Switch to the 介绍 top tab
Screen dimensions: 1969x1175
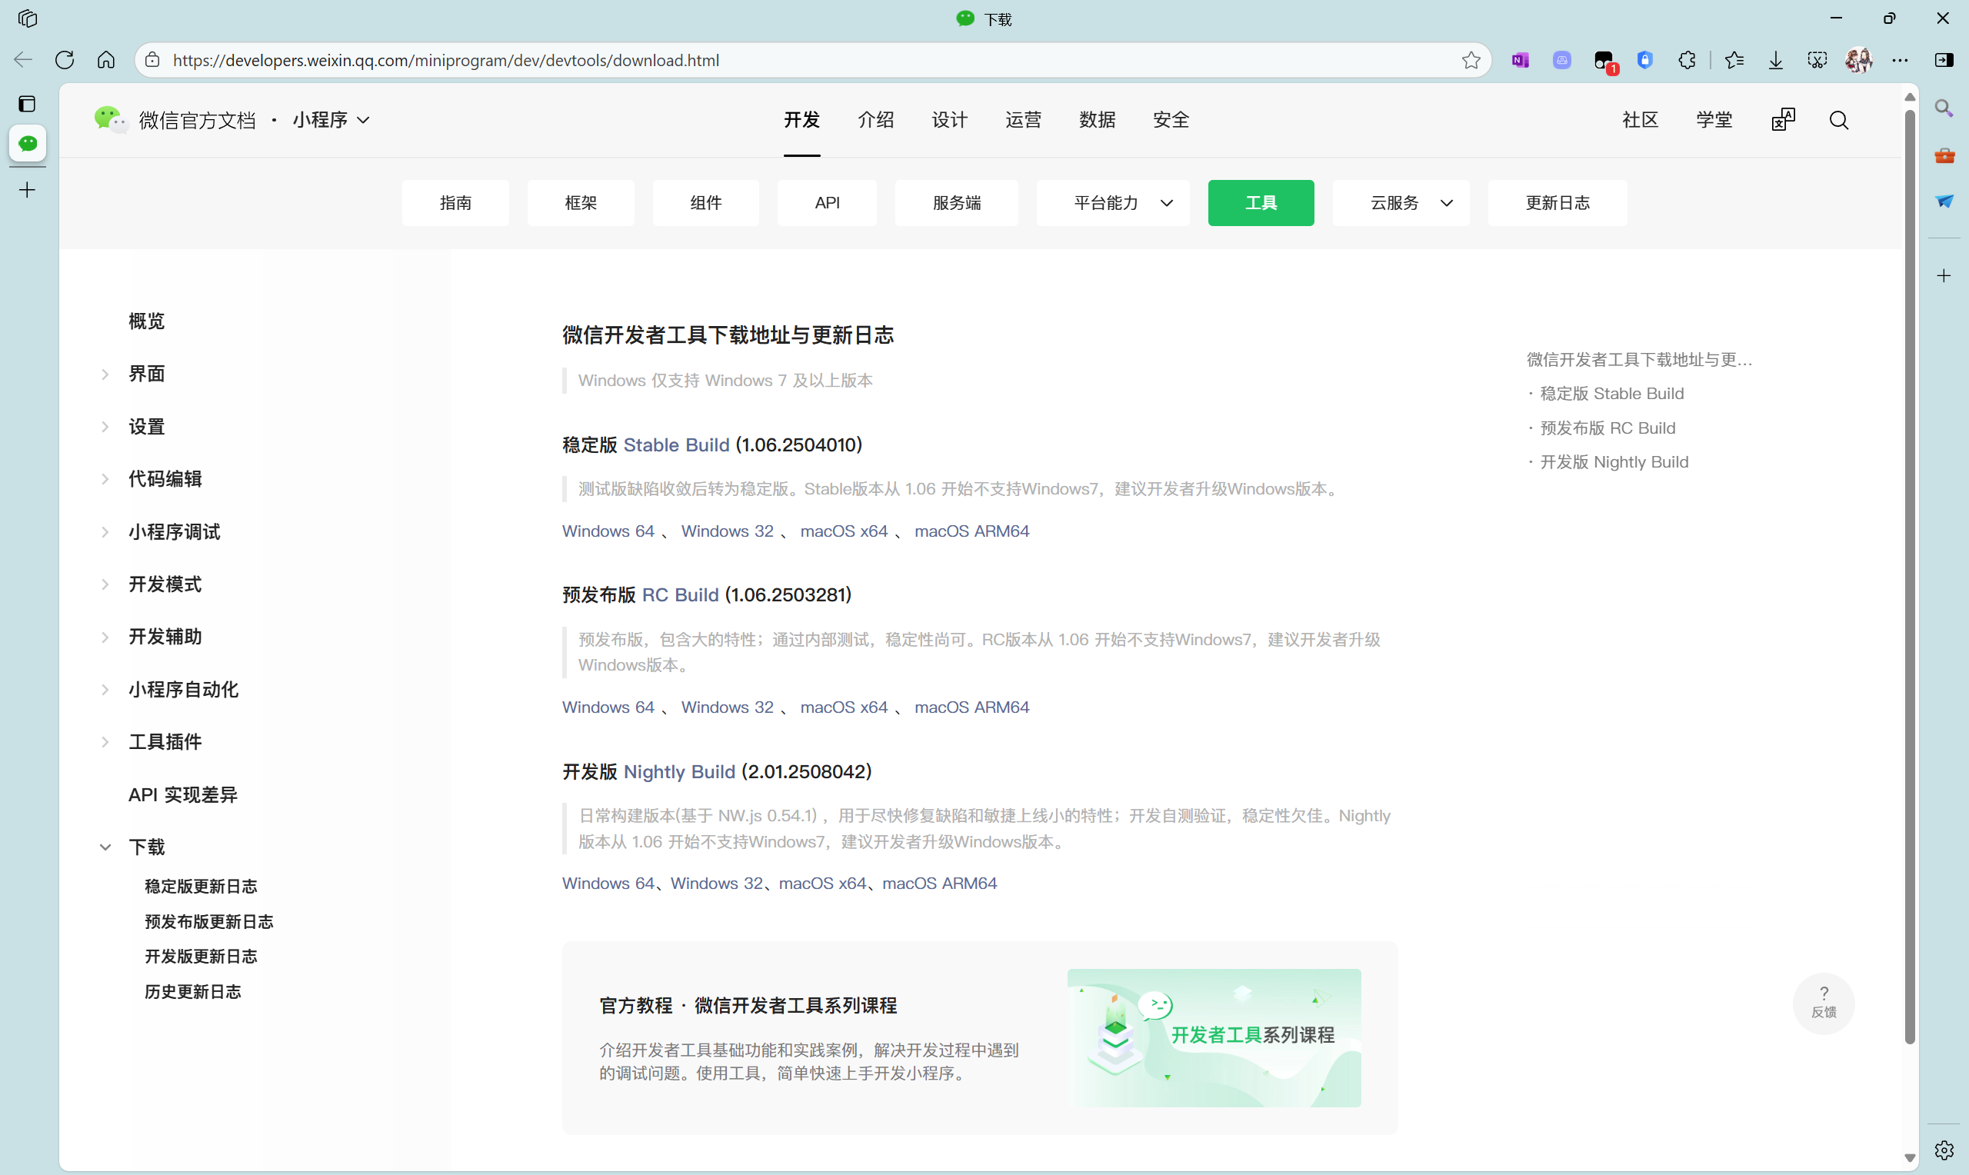(875, 121)
